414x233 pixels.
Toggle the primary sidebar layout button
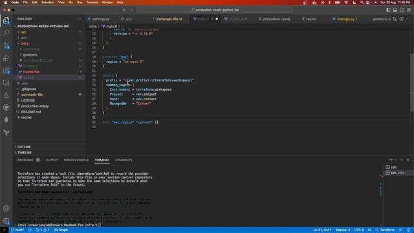(x=388, y=10)
